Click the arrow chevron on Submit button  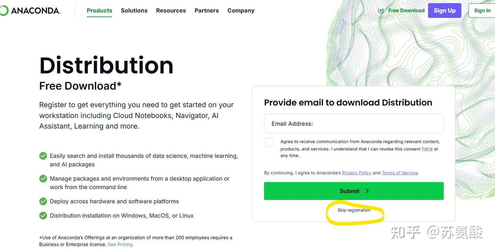367,191
